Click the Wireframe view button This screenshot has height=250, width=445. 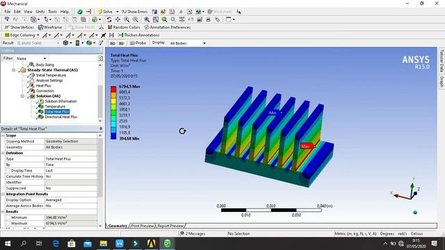pos(49,27)
